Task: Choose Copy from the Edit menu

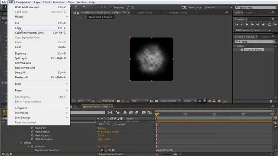Action: point(39,28)
